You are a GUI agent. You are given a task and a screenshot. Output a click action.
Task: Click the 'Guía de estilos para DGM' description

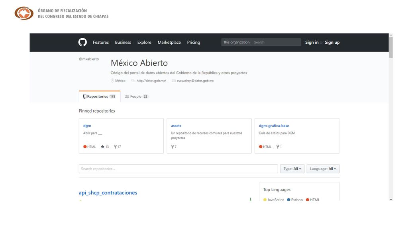click(277, 133)
